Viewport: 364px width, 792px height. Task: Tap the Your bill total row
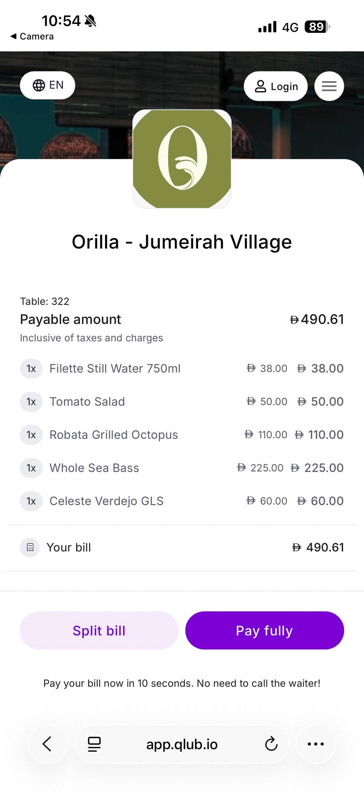[x=182, y=547]
